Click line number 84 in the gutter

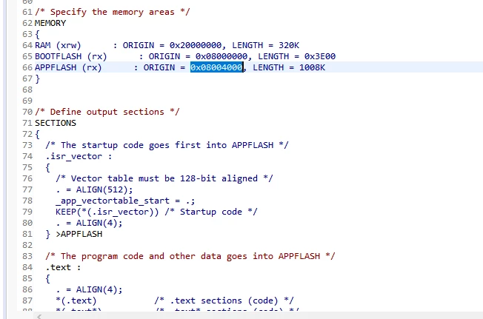tap(27, 267)
